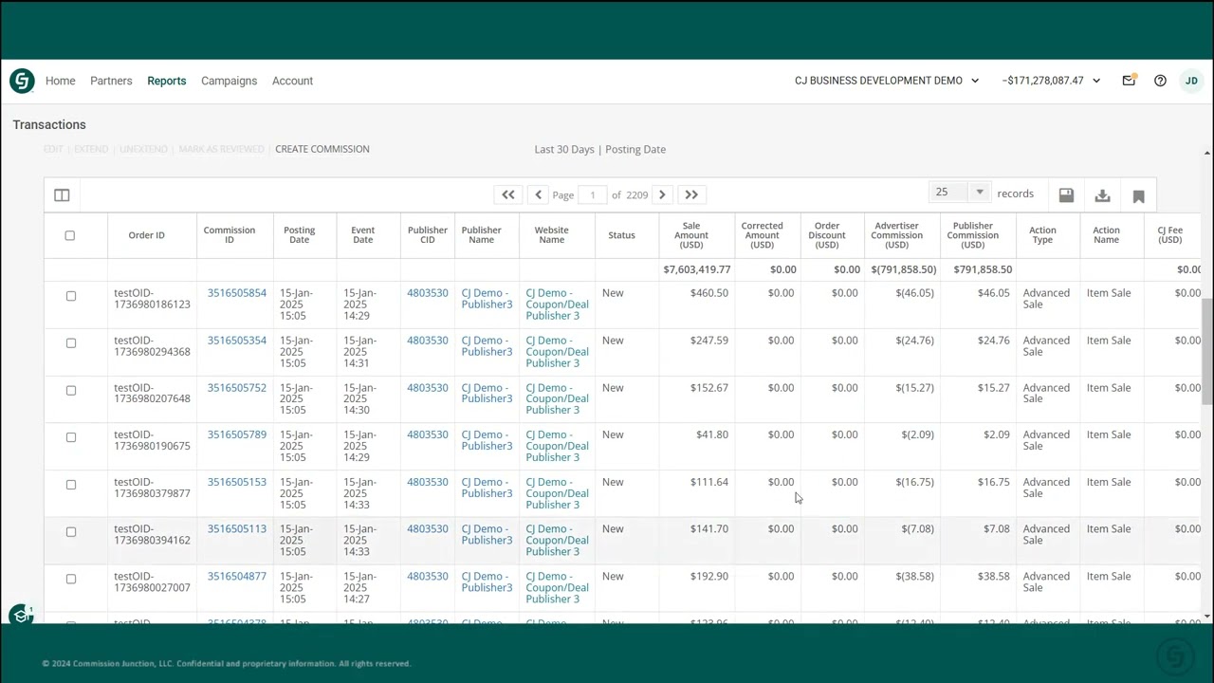Screen dimensions: 1214x683
Task: Open the Home menu
Action: pos(60,81)
